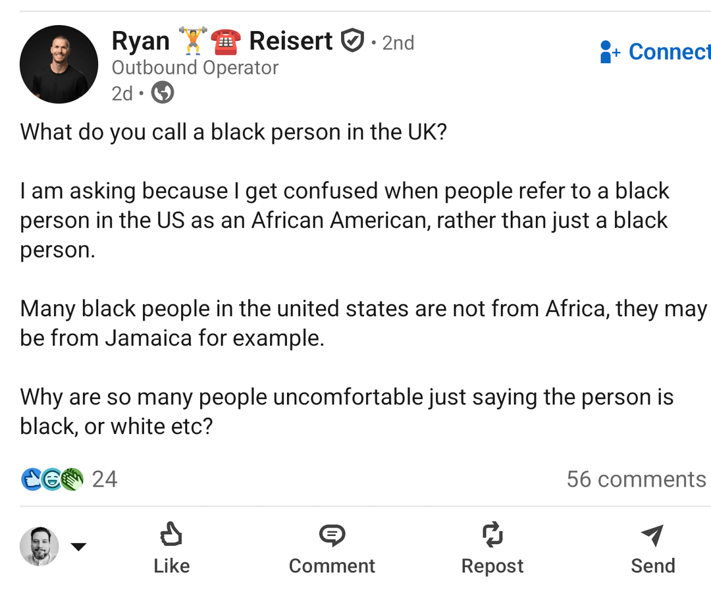Expand the dropdown arrow beside your avatar
Viewport: 711px width, 590px height.
coord(78,546)
